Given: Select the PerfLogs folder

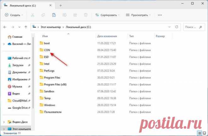Looking at the screenshot, I should coord(47,71).
